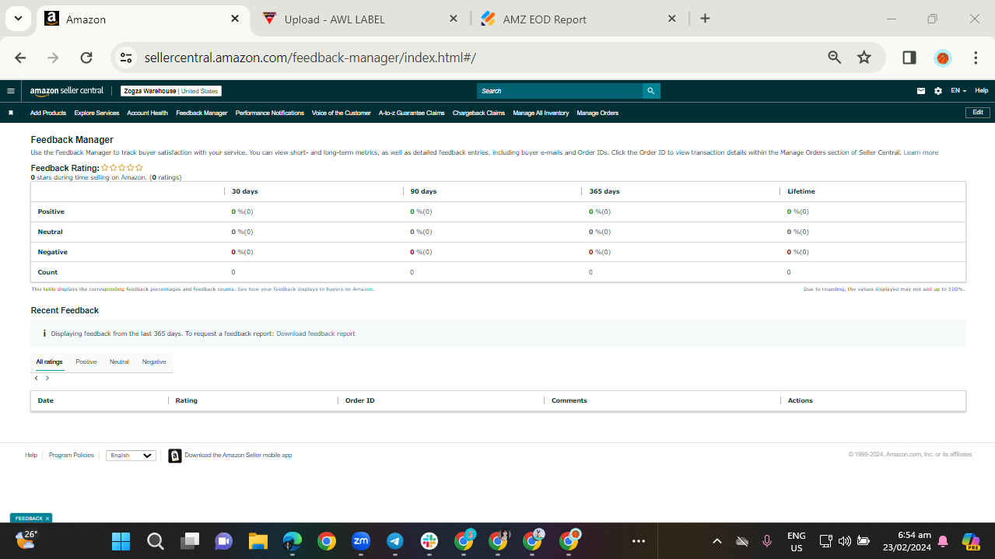Reload the page with the refresh icon
Image resolution: width=995 pixels, height=559 pixels.
coord(86,58)
